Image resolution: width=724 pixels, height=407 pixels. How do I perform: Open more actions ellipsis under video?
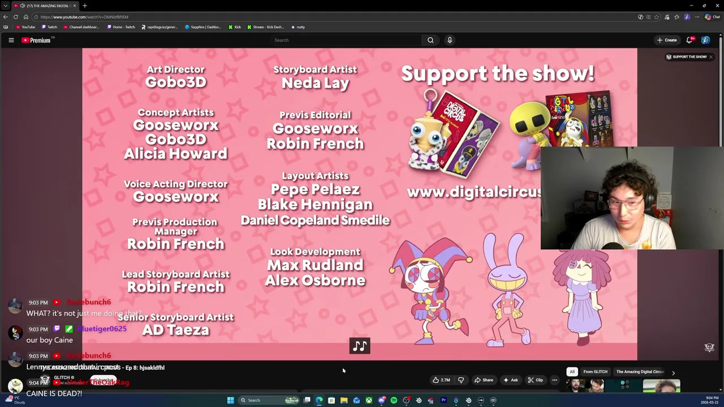554,380
